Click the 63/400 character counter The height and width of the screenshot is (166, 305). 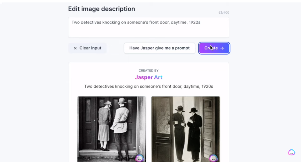[224, 12]
